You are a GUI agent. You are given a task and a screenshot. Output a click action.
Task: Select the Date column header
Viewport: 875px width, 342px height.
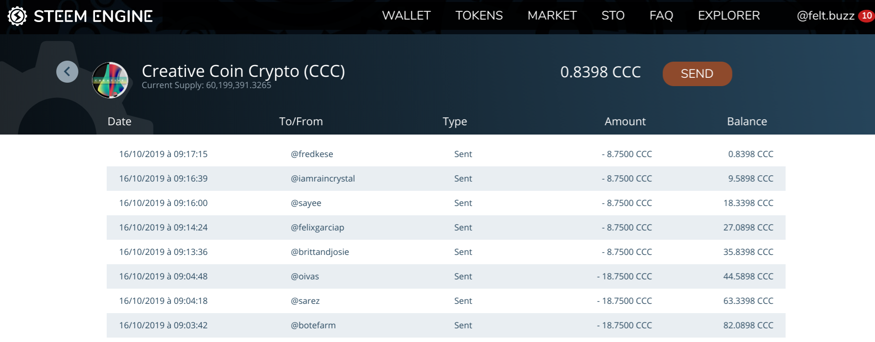119,121
